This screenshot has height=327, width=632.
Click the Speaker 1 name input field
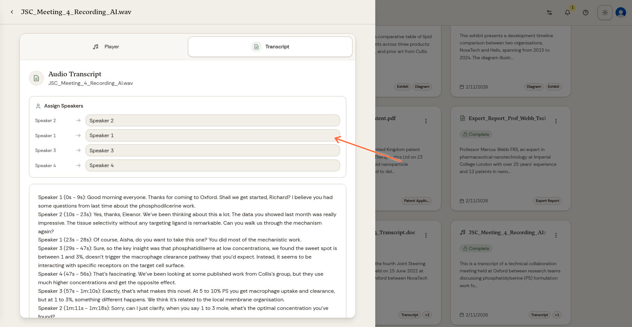click(213, 135)
